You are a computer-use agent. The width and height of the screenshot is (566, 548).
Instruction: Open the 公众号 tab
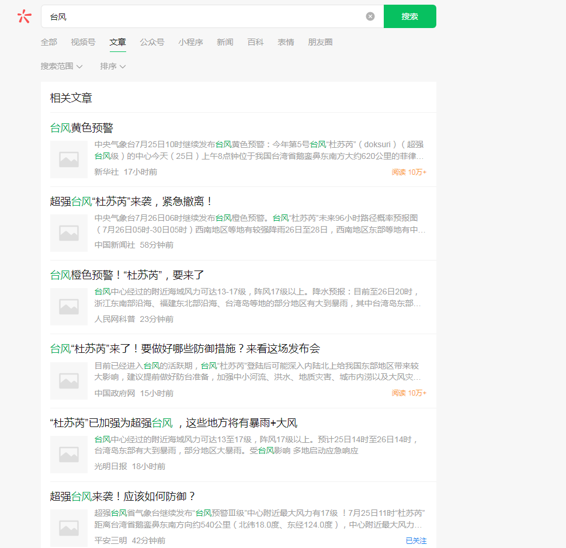click(x=152, y=42)
